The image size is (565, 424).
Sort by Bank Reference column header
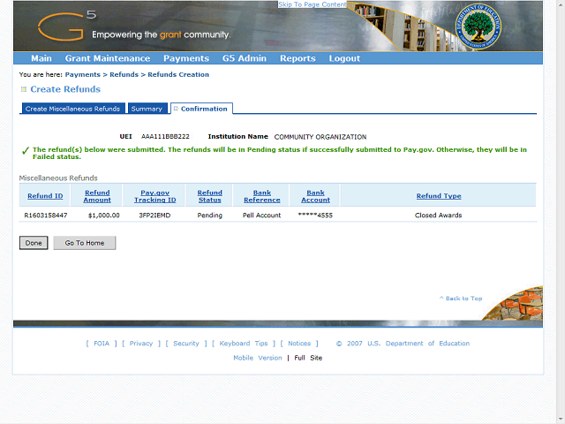[262, 196]
